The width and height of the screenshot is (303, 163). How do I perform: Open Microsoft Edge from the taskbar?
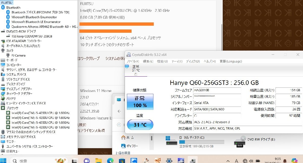click(110, 161)
